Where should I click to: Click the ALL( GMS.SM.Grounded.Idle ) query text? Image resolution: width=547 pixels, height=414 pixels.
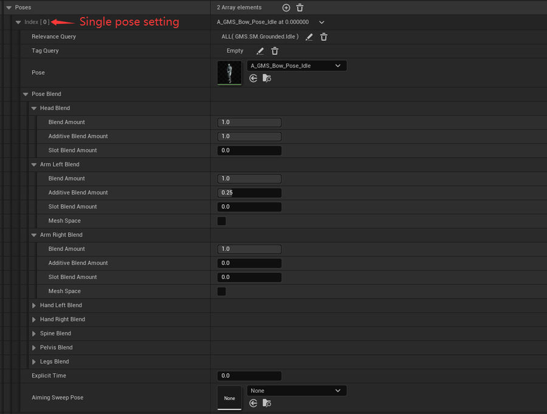[x=260, y=36]
